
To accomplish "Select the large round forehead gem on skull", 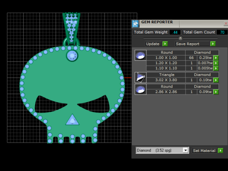I will pos(72,56).
